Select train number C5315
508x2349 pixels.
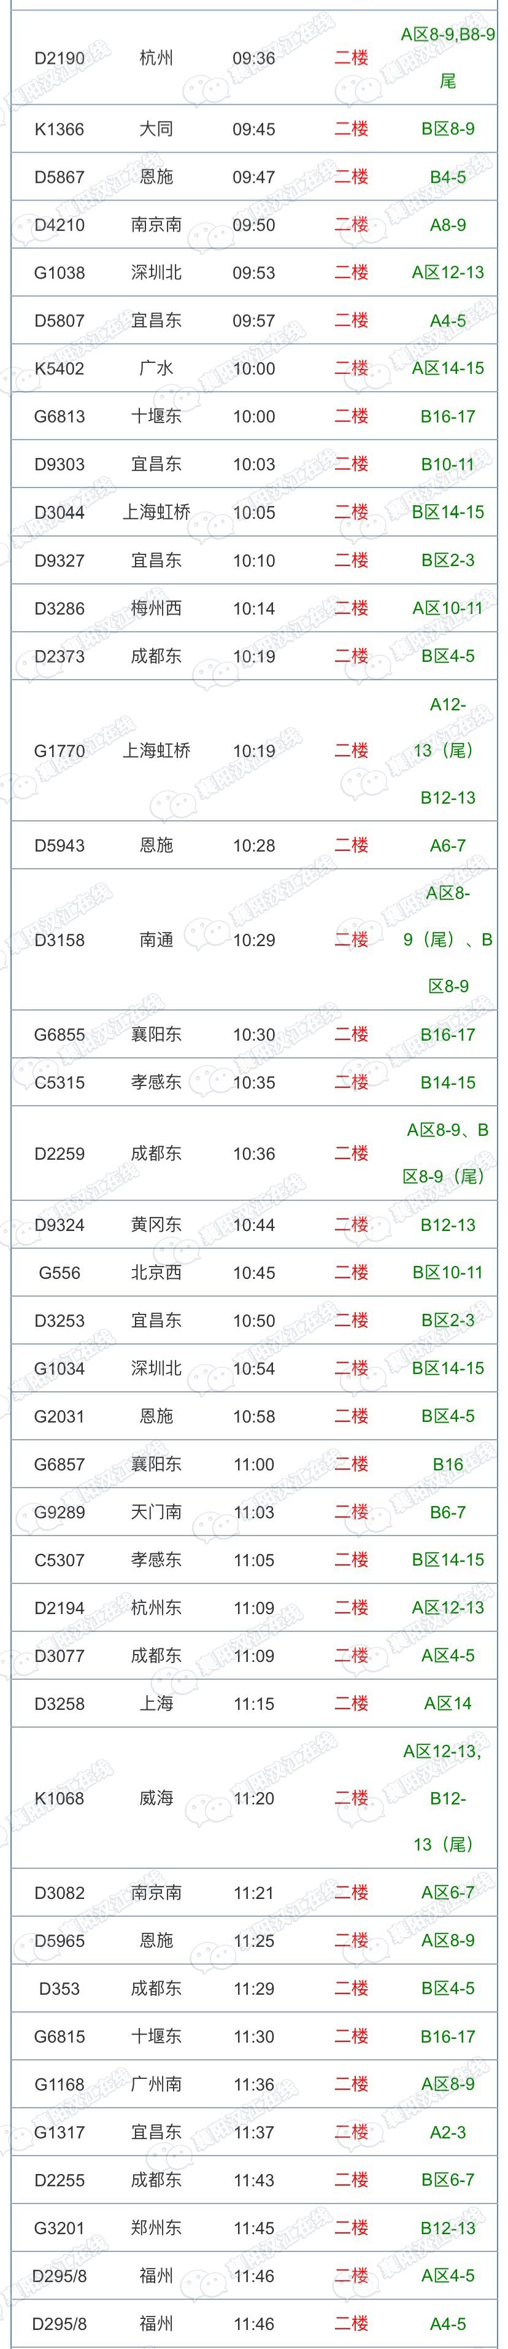pos(60,1082)
